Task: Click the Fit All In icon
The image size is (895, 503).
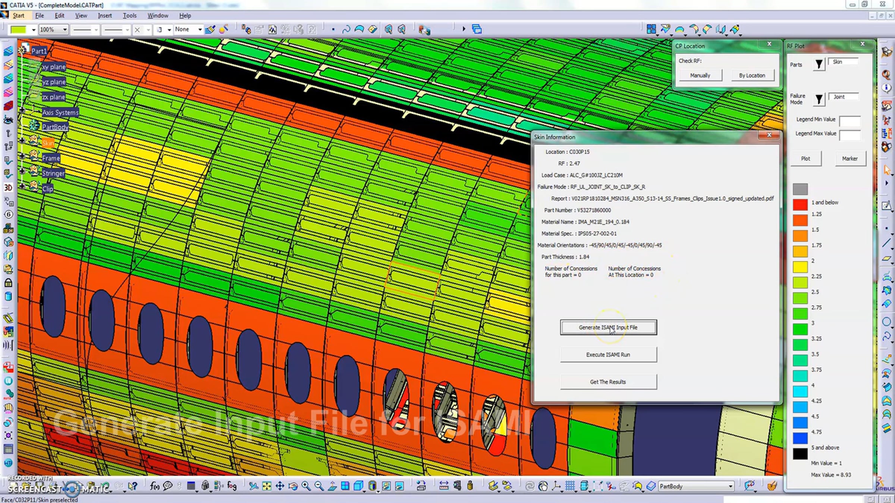Action: pos(267,486)
